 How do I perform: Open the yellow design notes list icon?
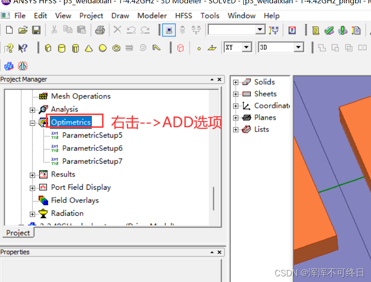coord(316,31)
